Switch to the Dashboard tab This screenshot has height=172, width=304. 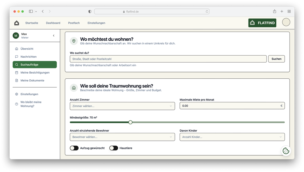point(53,23)
